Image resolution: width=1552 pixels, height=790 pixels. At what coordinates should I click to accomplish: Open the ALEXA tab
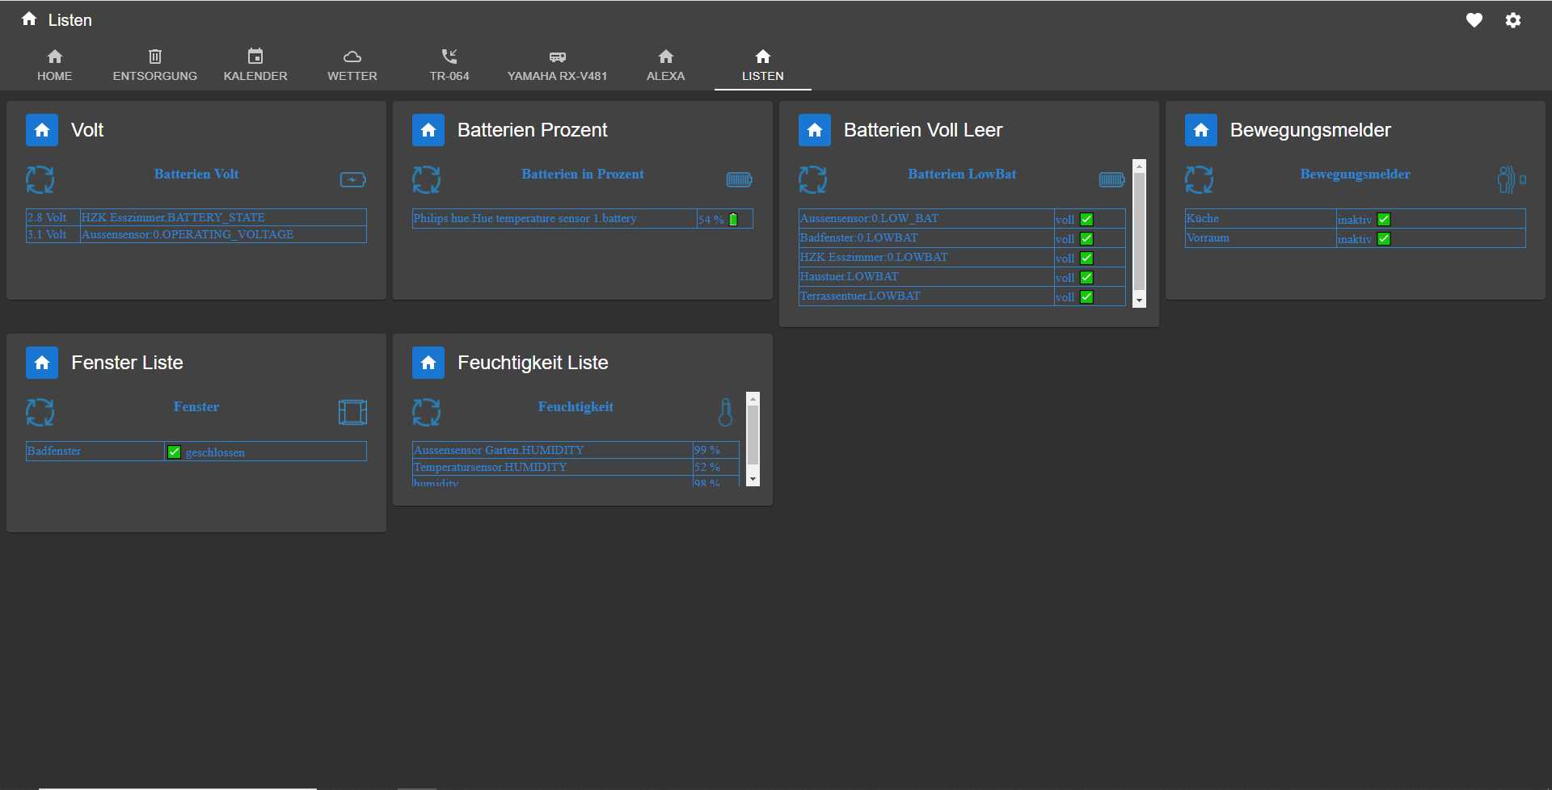click(x=666, y=65)
